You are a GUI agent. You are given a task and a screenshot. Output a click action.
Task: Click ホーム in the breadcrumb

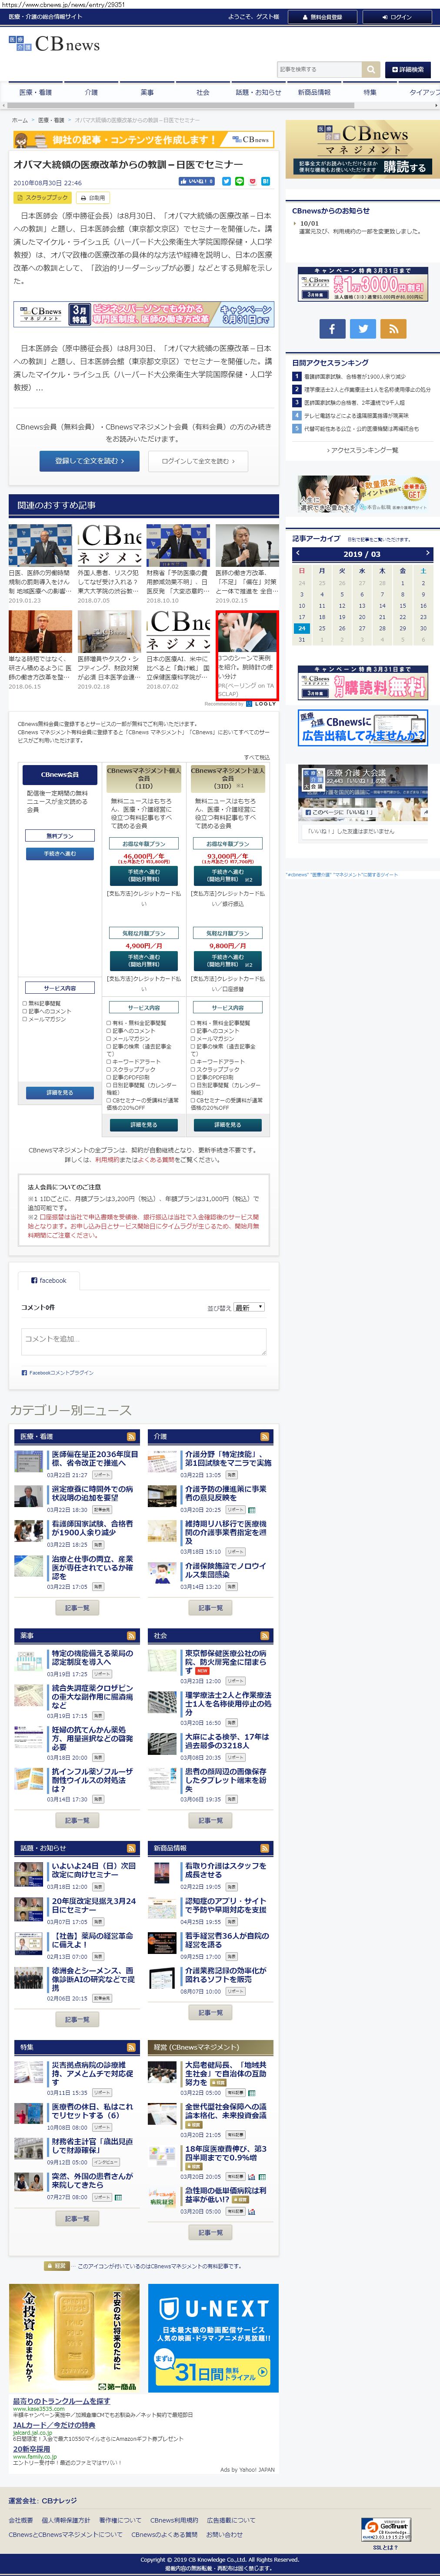point(20,120)
